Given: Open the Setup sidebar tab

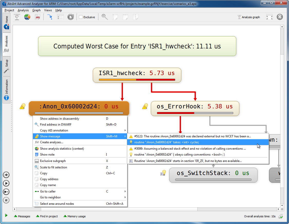Looking at the screenshot, I should (6, 66).
